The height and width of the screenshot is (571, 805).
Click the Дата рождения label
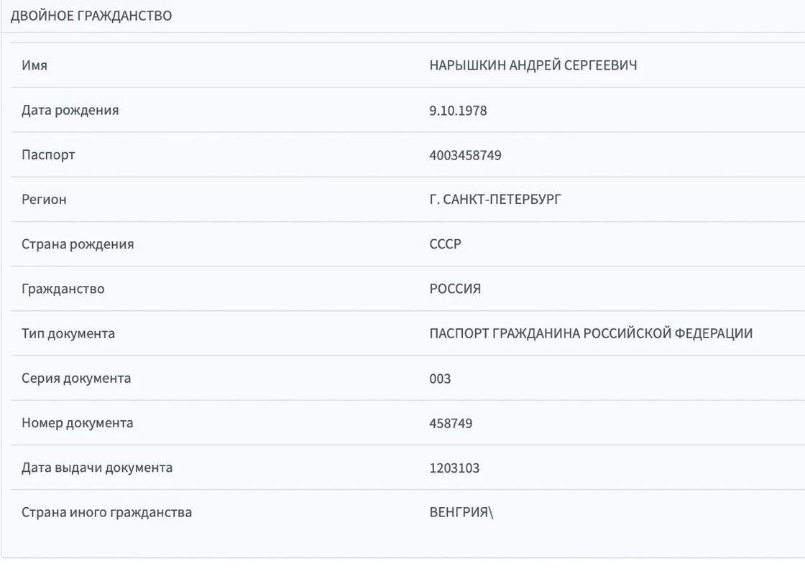[x=70, y=110]
